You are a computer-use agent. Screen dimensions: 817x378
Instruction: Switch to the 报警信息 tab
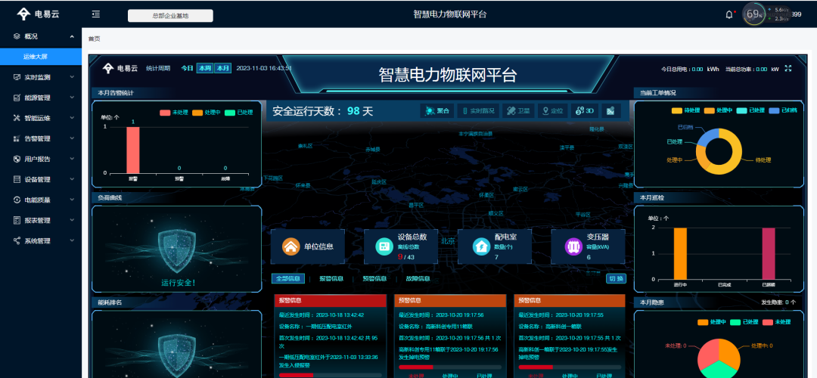point(331,278)
